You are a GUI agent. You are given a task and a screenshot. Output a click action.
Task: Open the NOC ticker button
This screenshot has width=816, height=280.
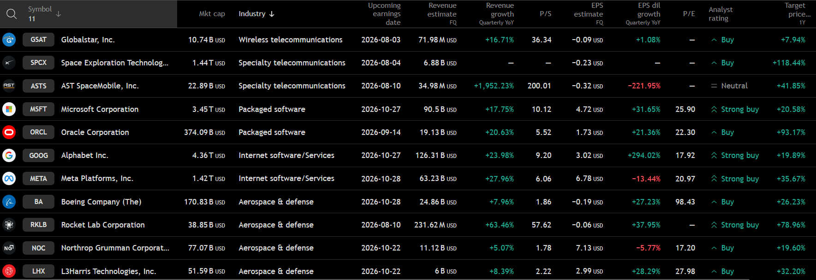point(38,248)
